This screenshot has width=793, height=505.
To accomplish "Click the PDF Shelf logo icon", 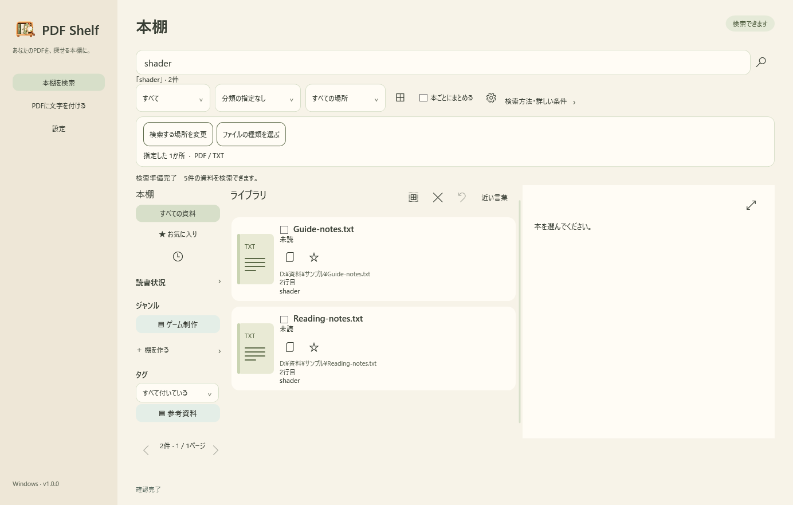I will click(25, 29).
